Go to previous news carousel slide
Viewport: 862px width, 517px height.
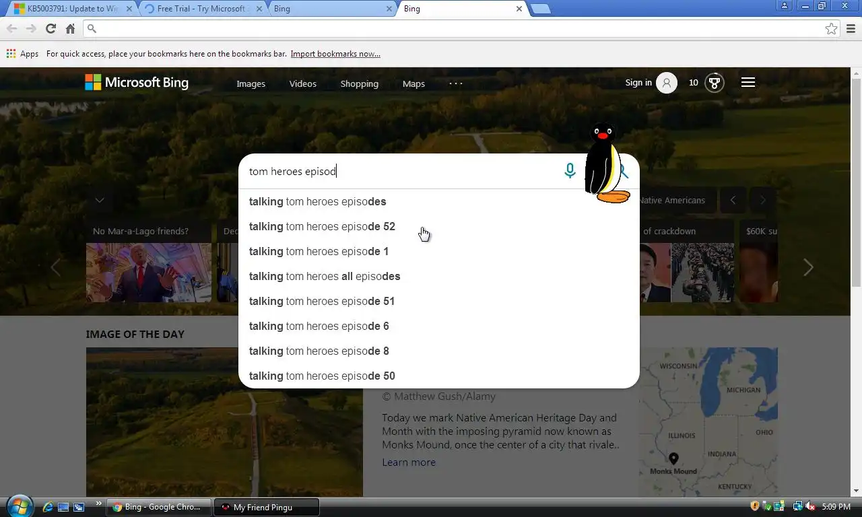[55, 267]
